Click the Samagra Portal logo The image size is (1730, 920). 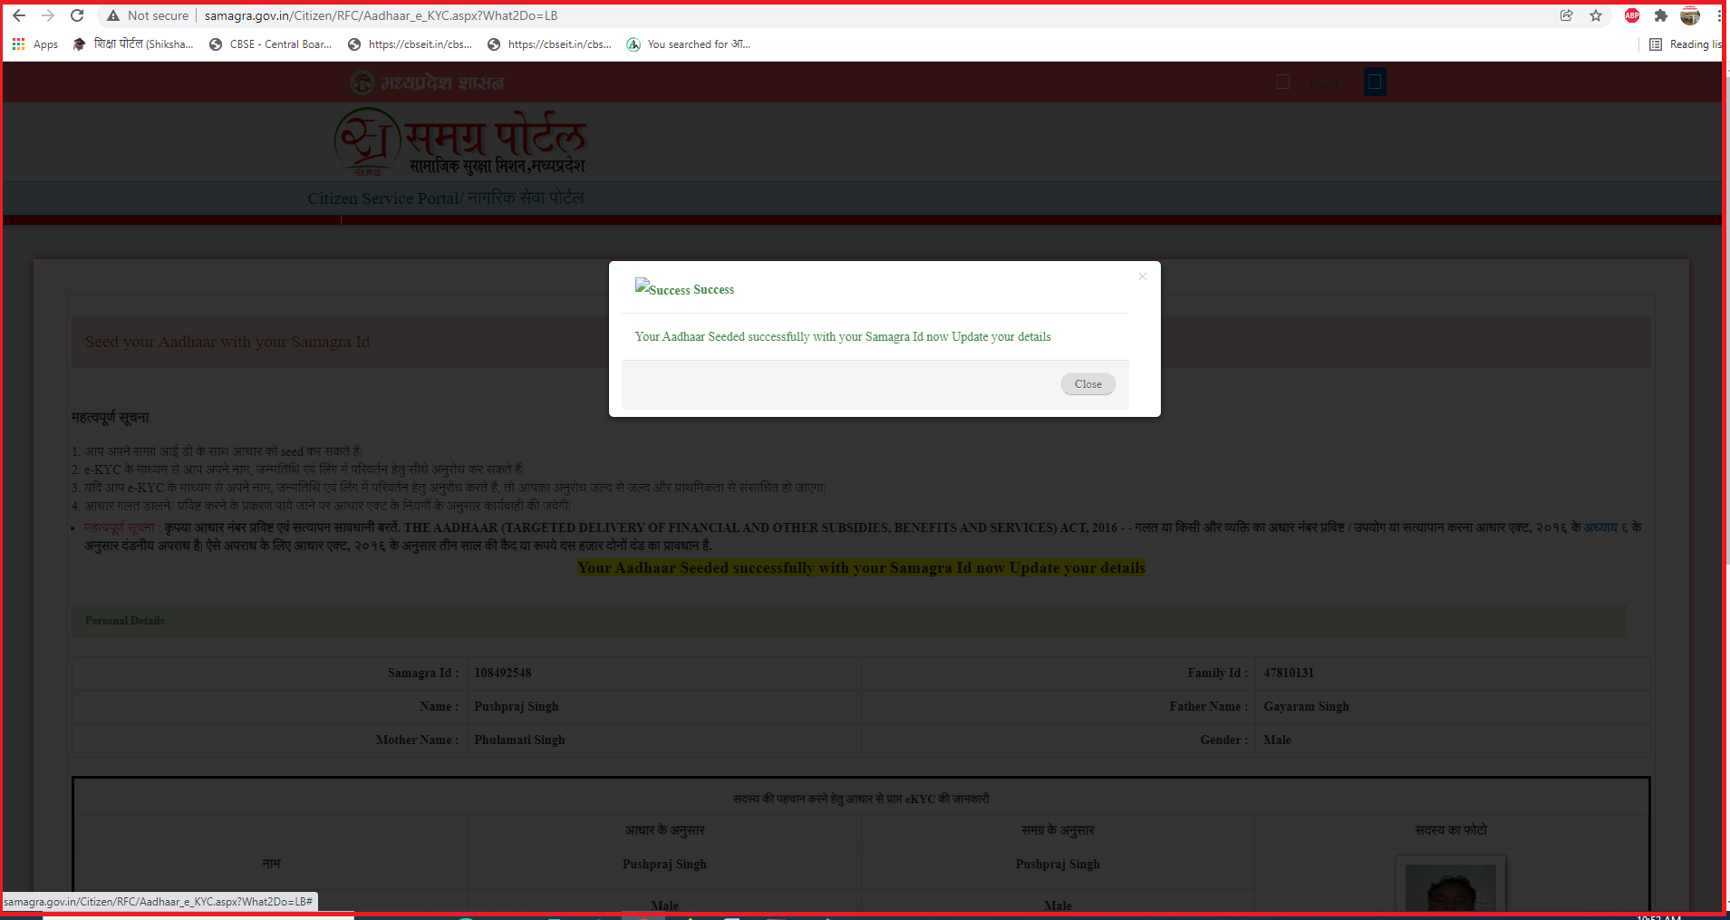(459, 142)
